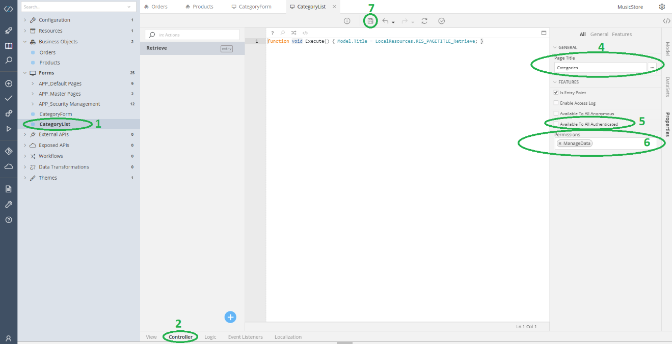Save changes using the disk icon
This screenshot has height=344, width=672.
370,21
